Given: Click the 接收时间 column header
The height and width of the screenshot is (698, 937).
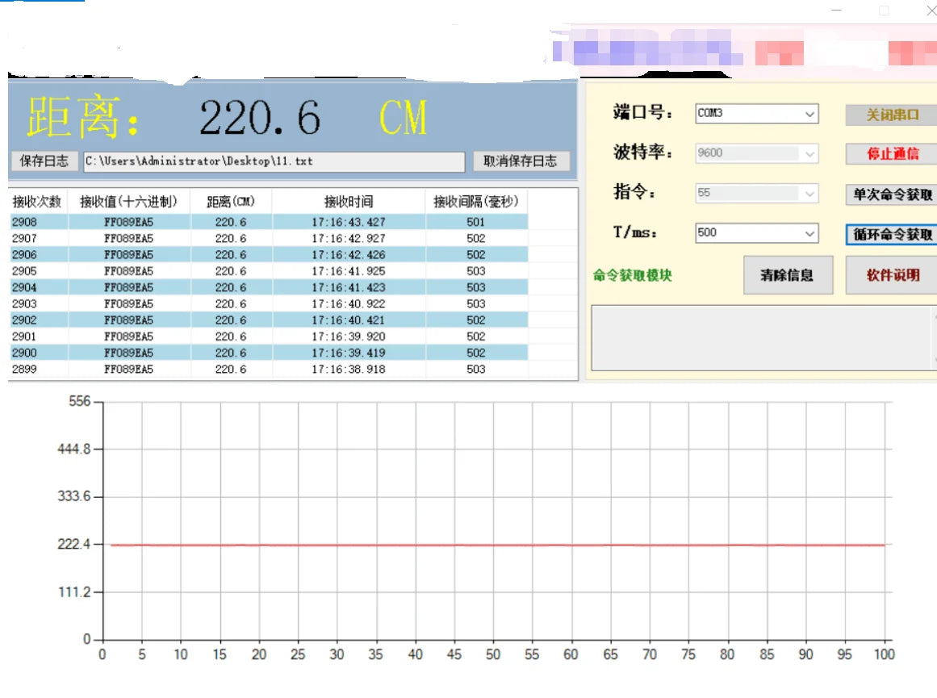Looking at the screenshot, I should click(348, 202).
